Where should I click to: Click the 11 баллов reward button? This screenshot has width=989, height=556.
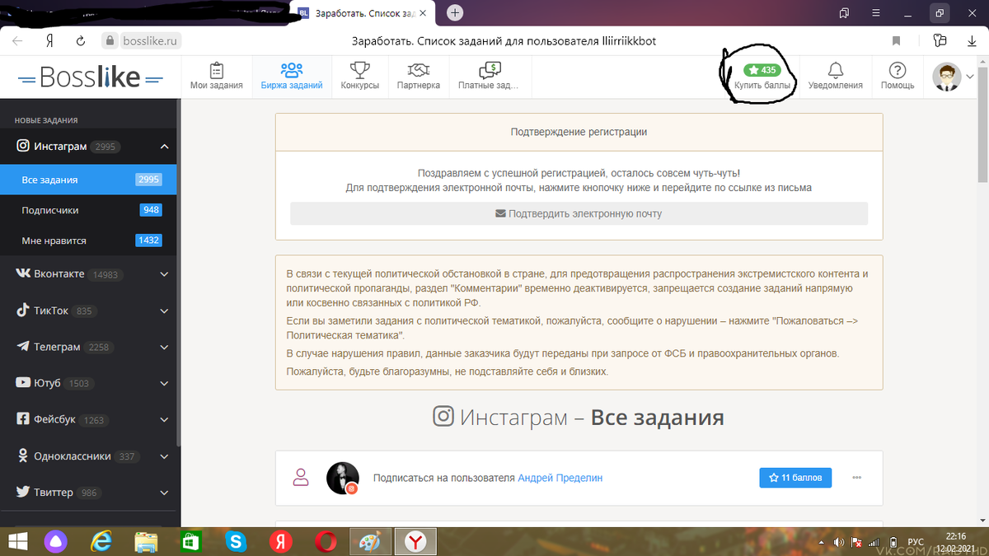794,477
